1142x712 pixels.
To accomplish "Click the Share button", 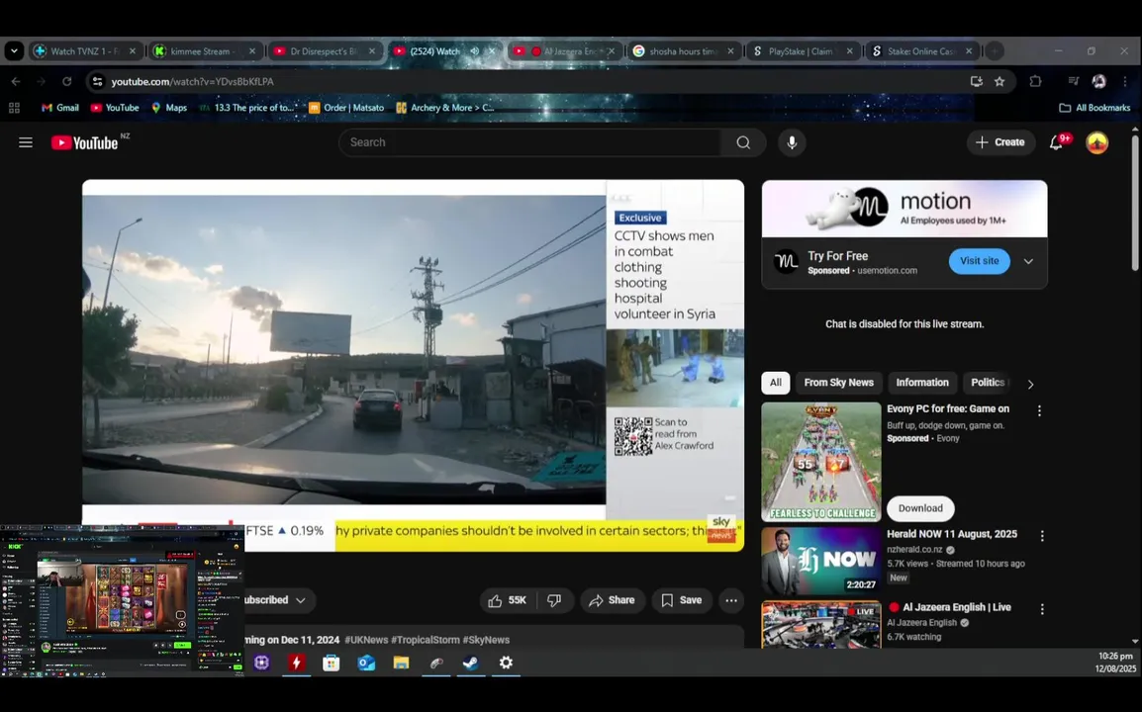I will [613, 600].
